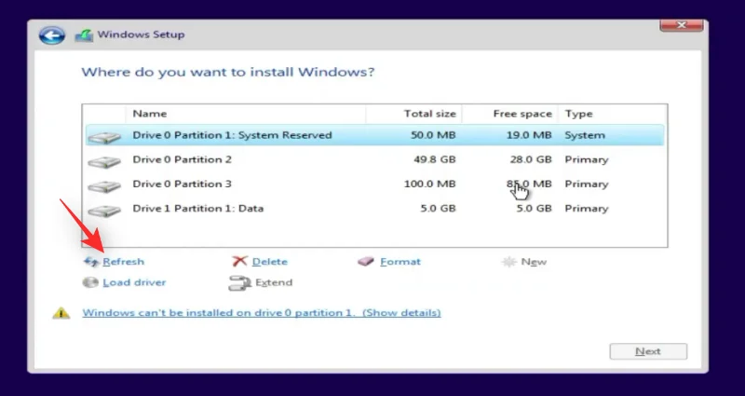The height and width of the screenshot is (396, 745).
Task: Click the Extend partition icon
Action: point(240,283)
